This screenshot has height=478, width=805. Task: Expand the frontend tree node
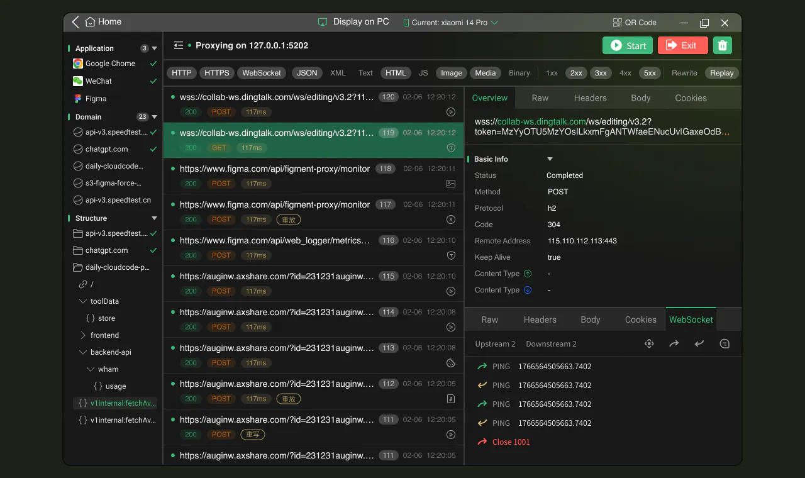[x=83, y=335]
